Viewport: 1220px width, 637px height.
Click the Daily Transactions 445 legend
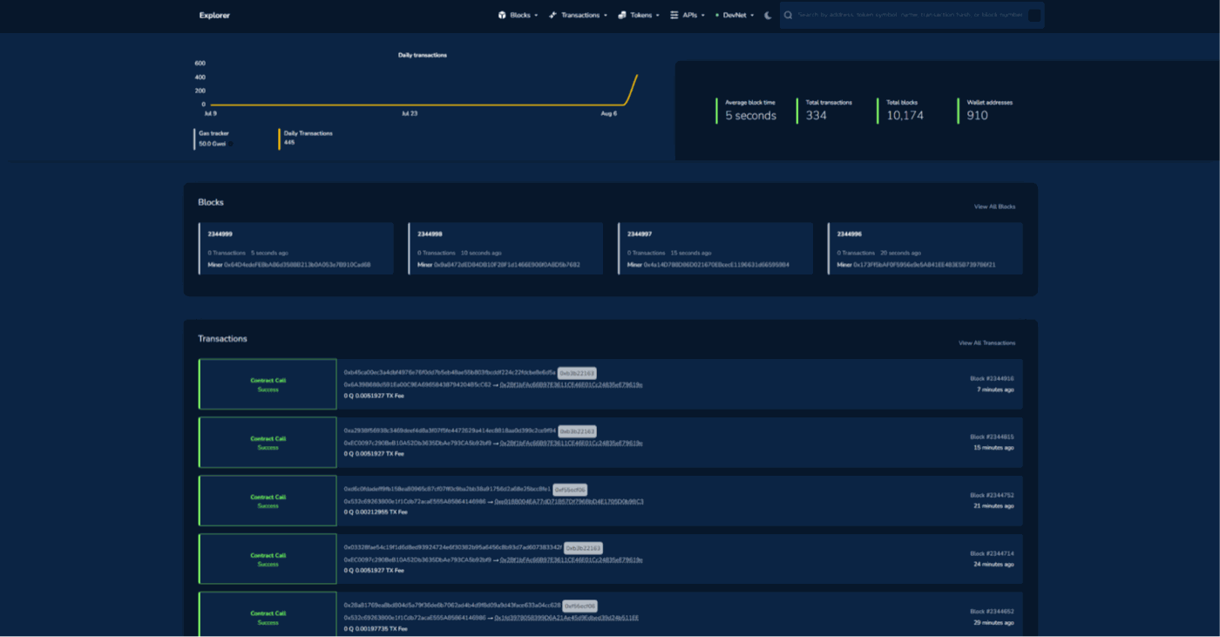coord(308,138)
